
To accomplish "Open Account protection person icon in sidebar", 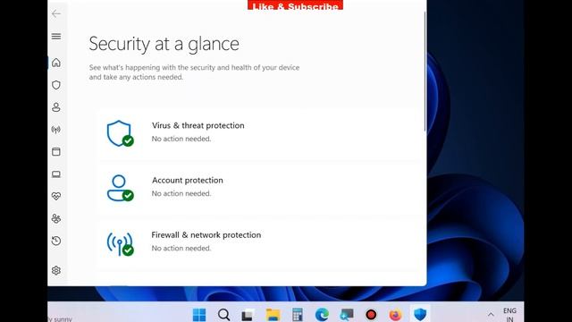I will coord(56,107).
